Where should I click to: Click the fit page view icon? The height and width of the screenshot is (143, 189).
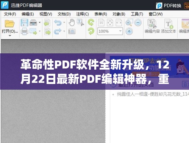coord(110,23)
